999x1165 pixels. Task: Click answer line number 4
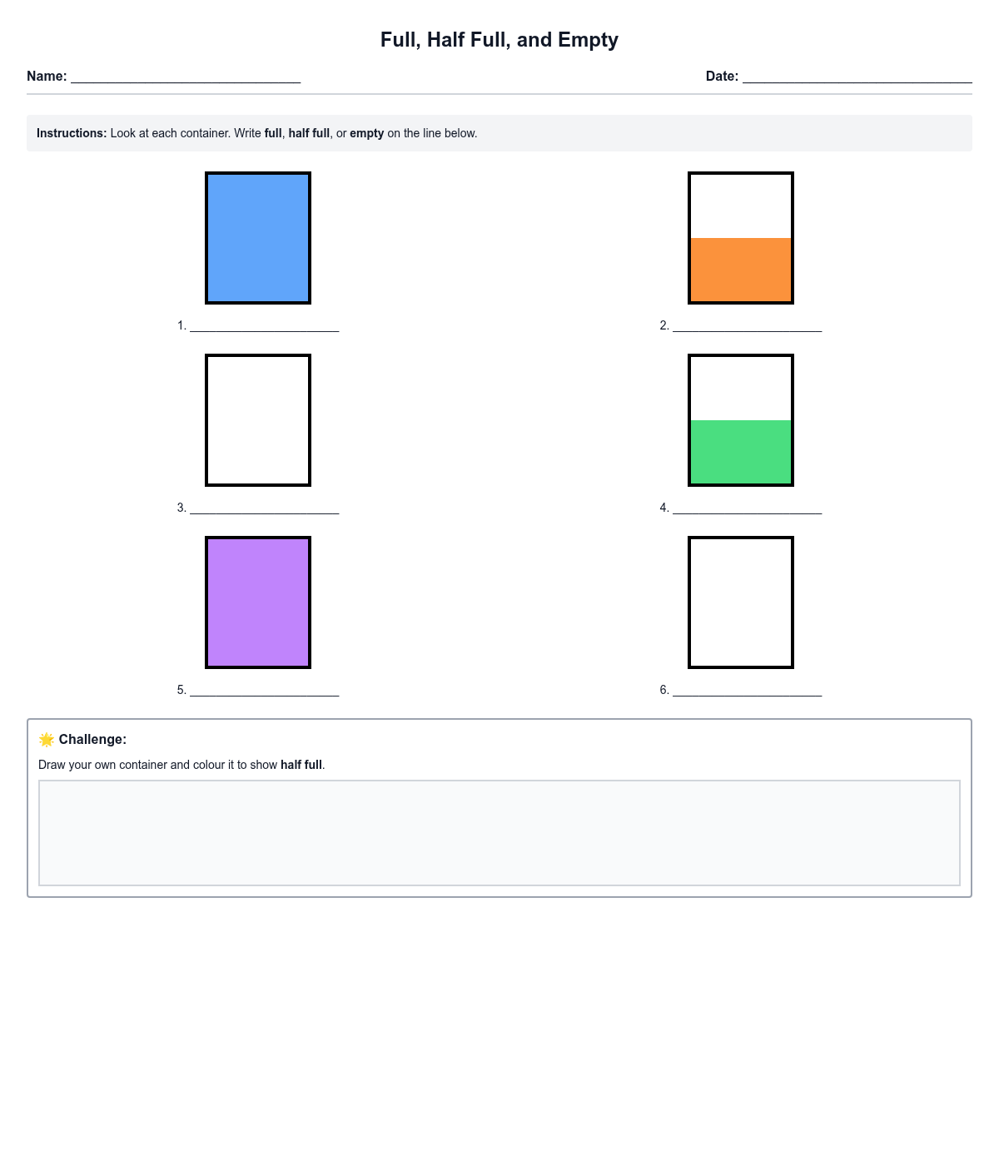(747, 508)
